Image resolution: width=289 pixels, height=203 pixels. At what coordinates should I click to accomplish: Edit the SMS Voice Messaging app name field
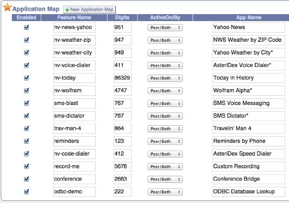pyautogui.click(x=249, y=103)
